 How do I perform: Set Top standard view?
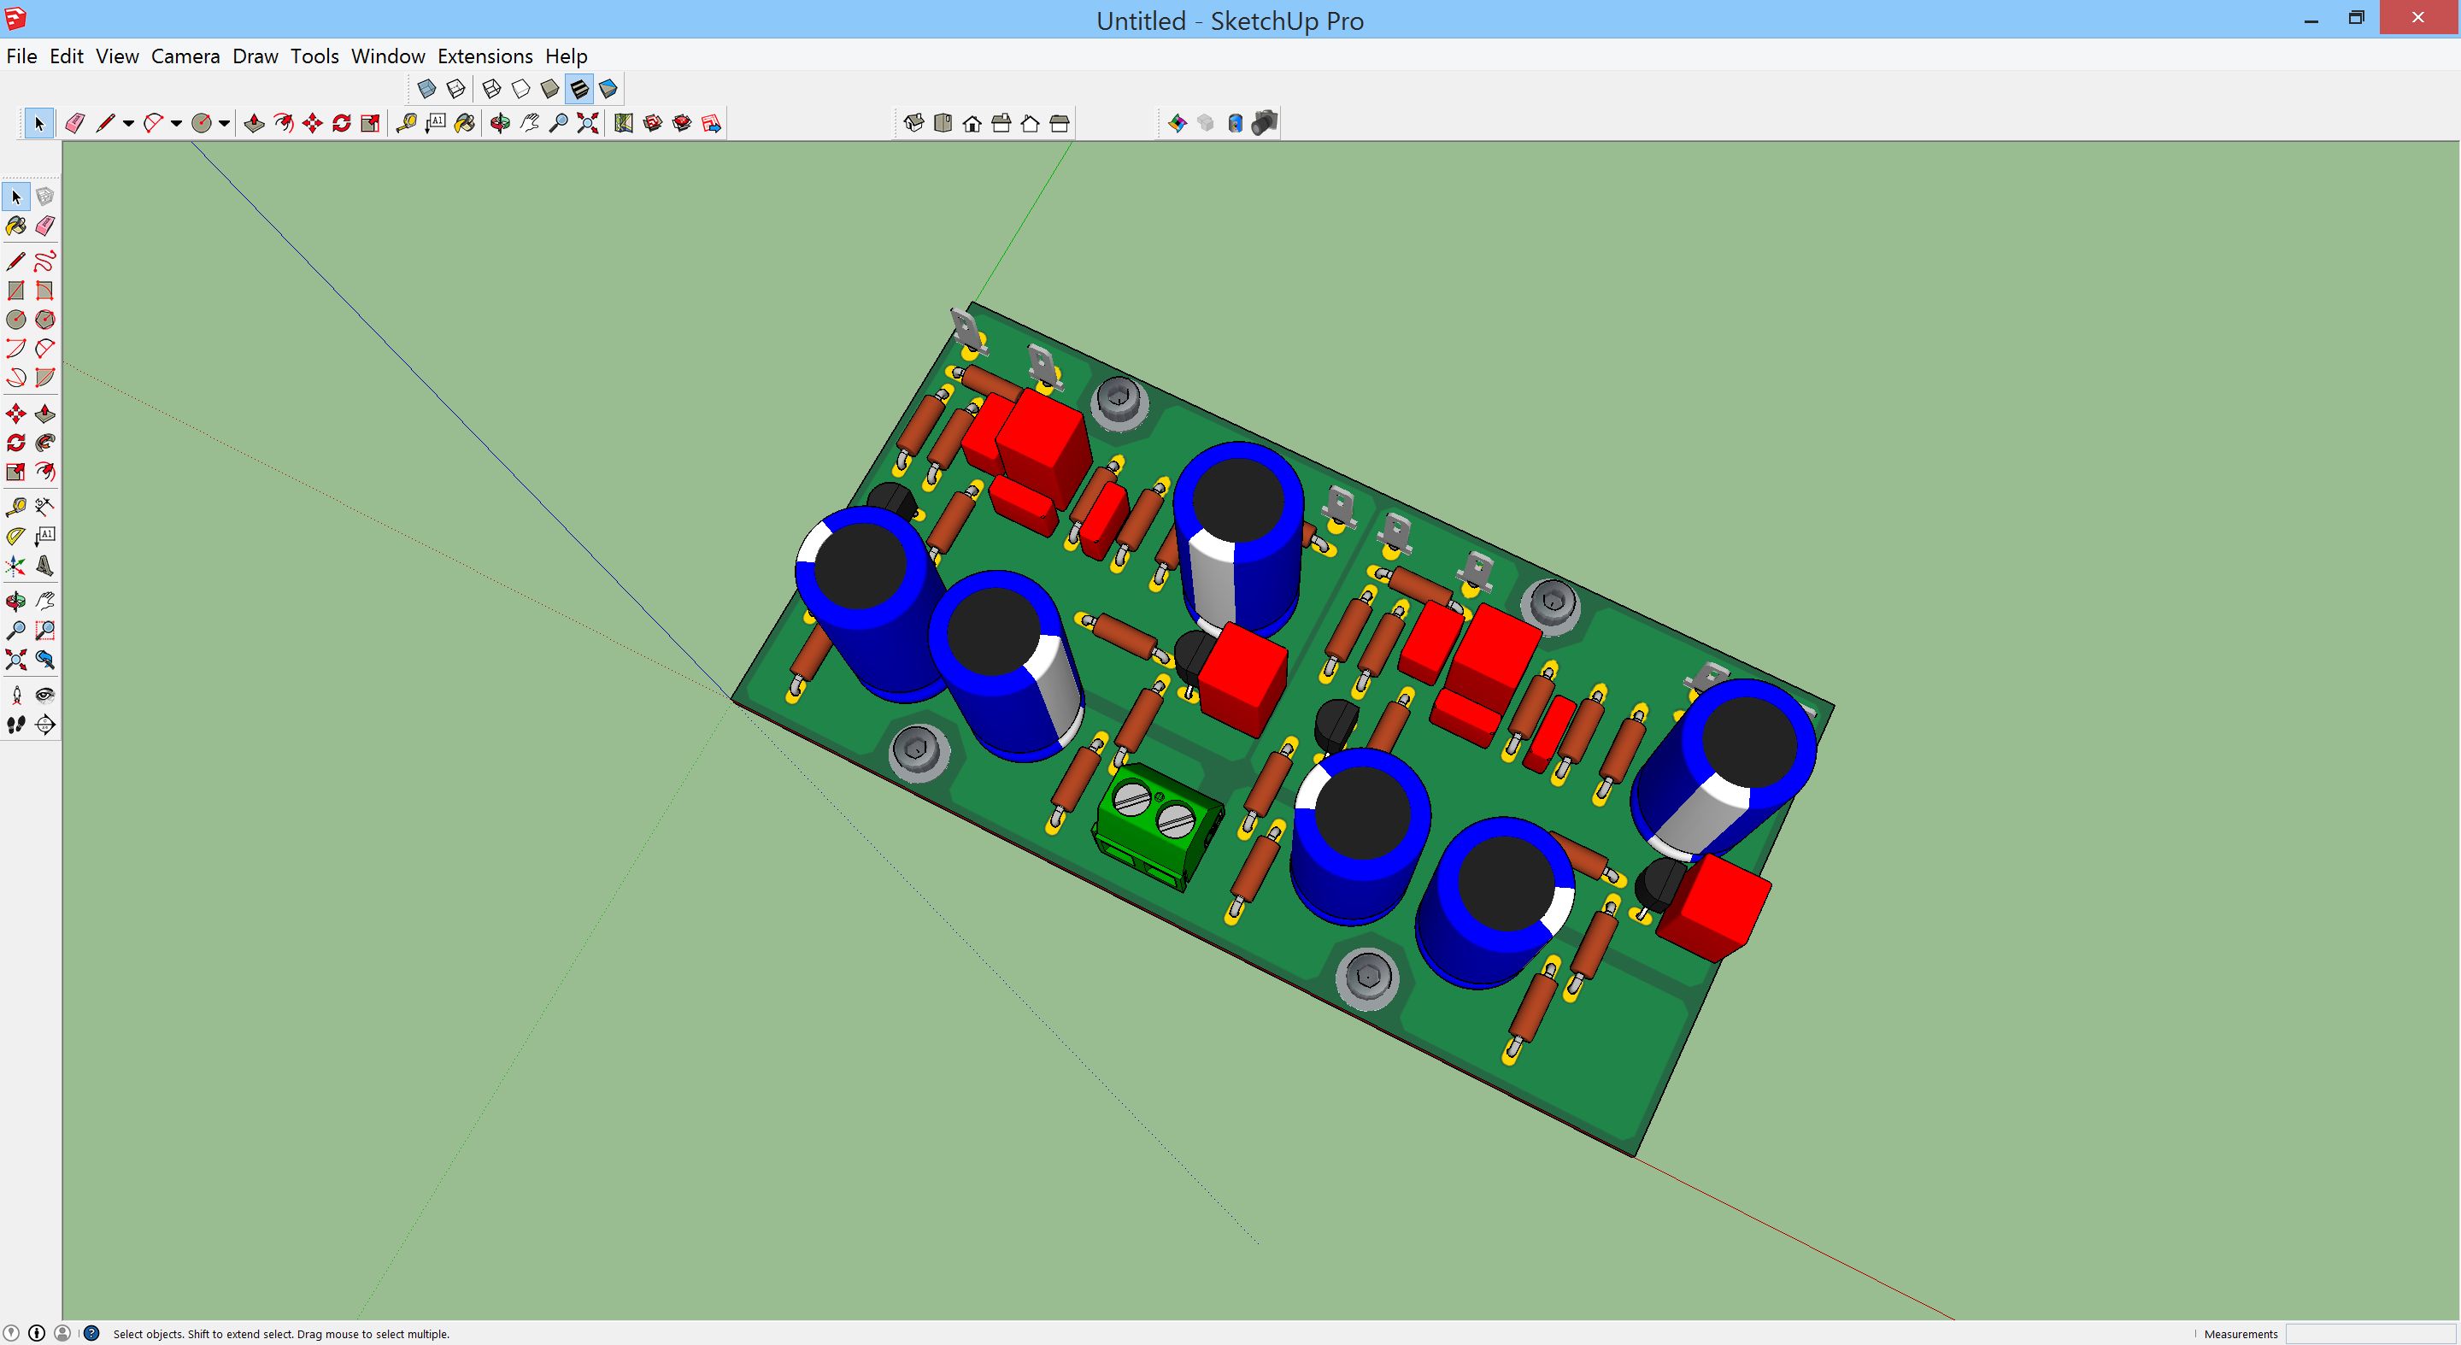point(943,123)
